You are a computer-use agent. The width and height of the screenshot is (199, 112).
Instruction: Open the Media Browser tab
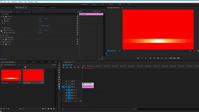[x=22, y=62]
